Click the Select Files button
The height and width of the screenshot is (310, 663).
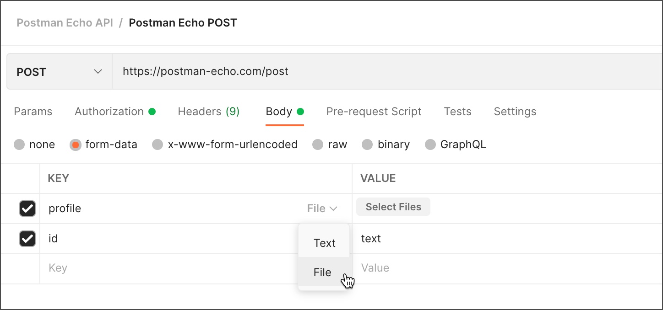[x=393, y=207]
